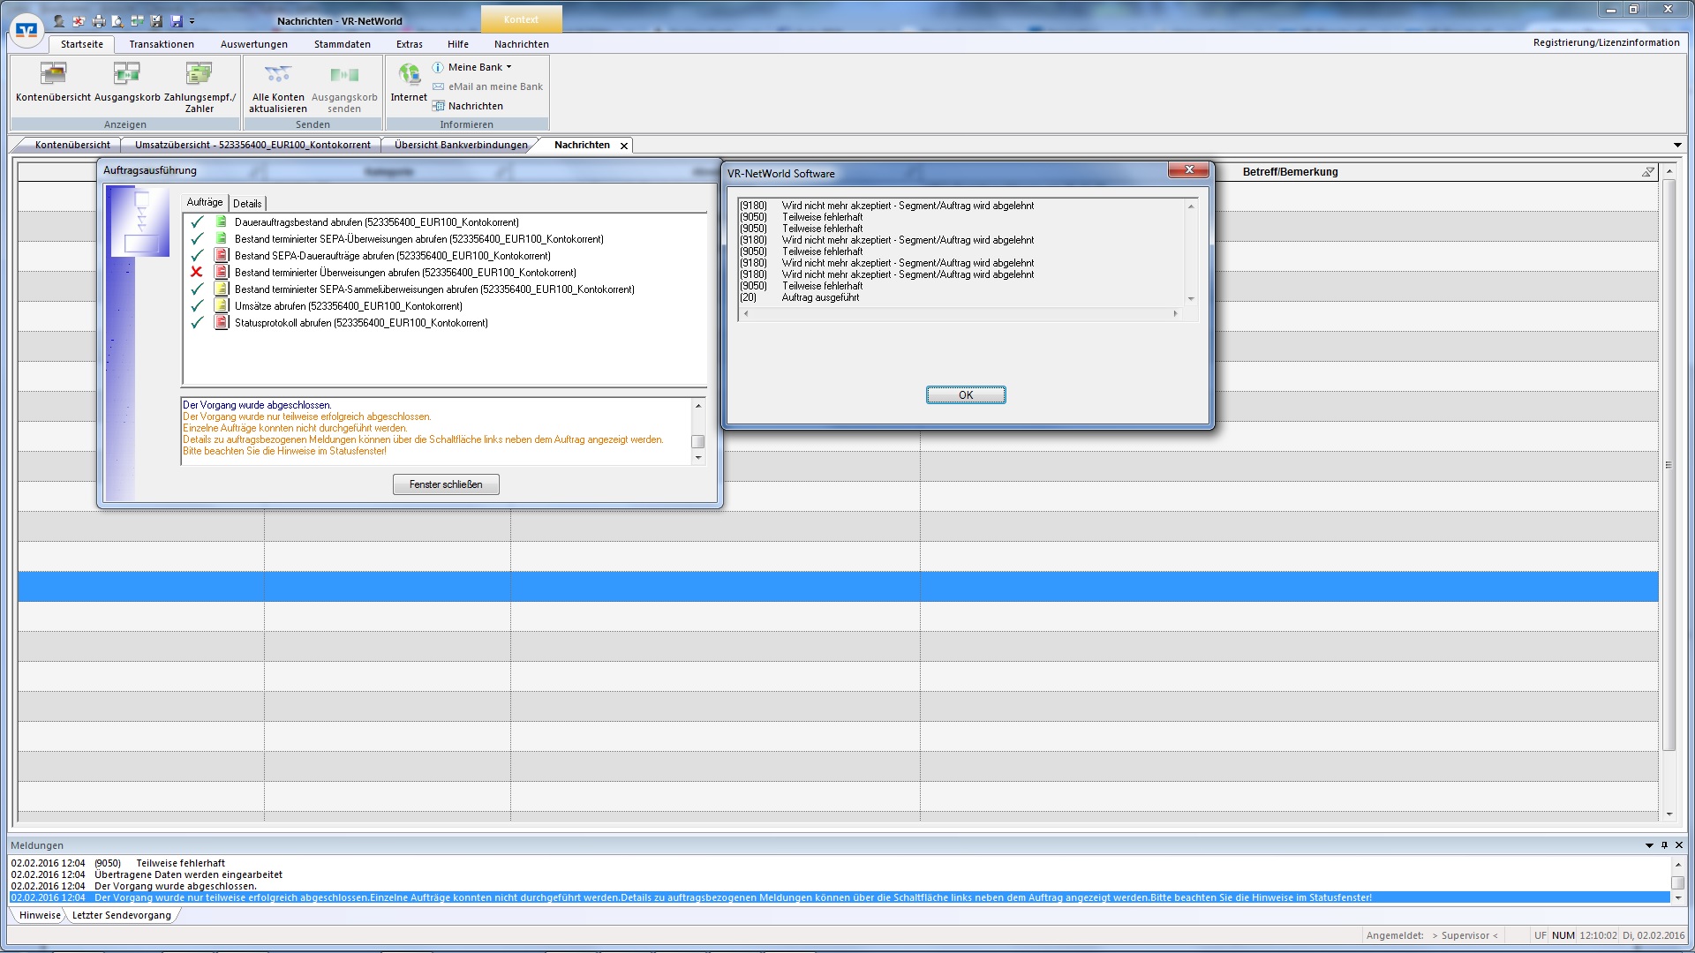
Task: Click the disk-with-checkmark icon in quick access toolbar
Action: [x=156, y=20]
